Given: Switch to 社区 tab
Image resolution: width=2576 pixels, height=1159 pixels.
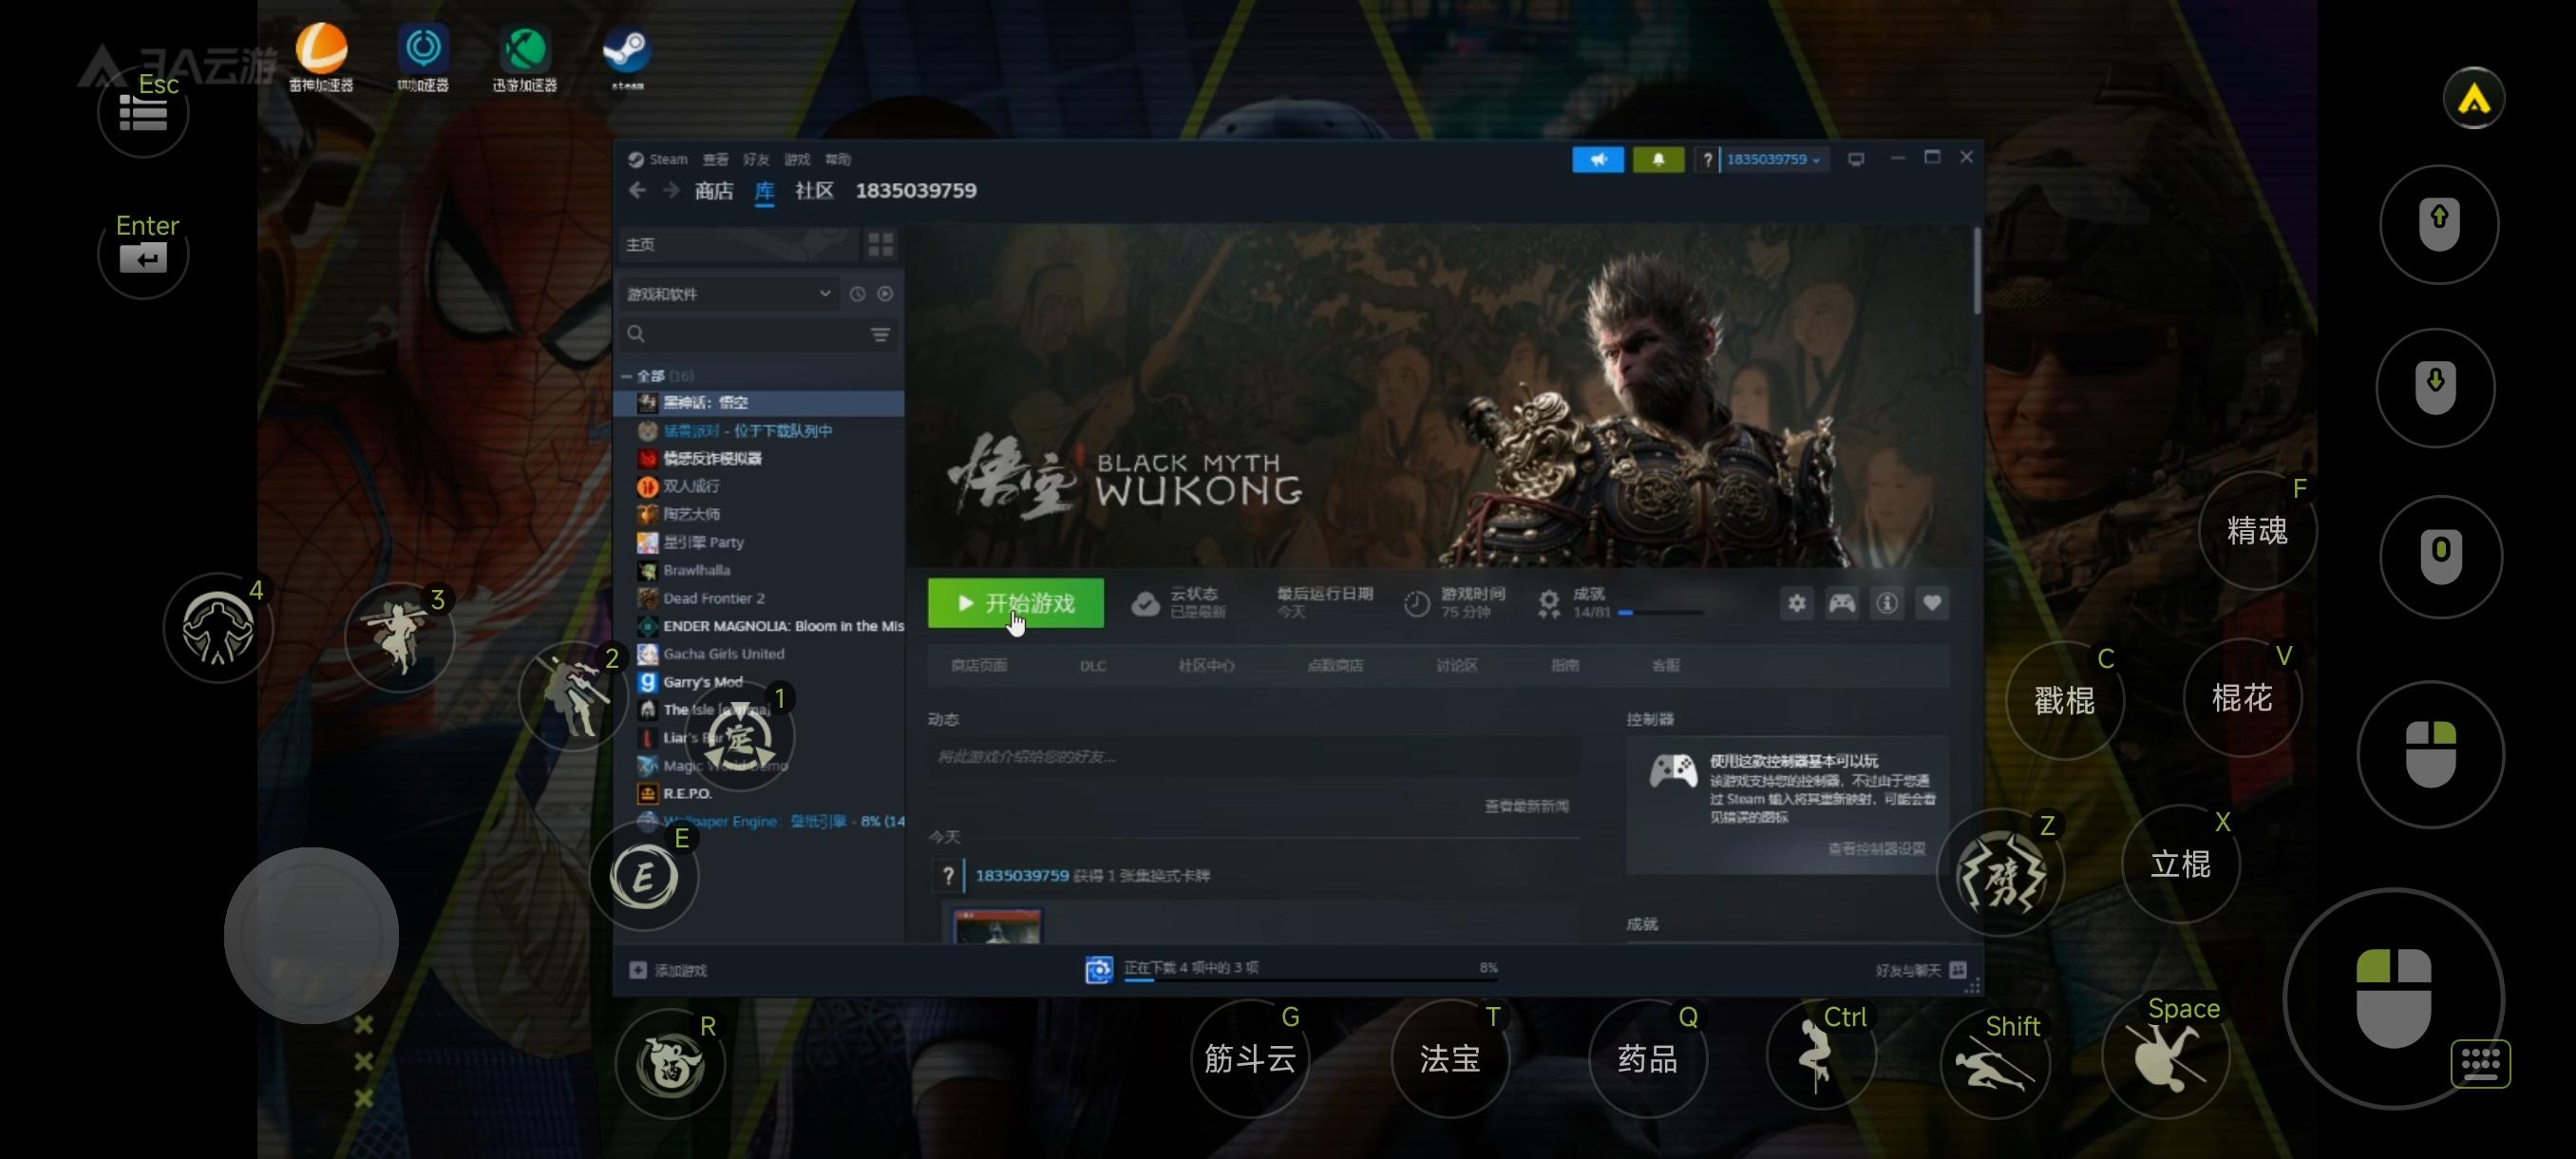Looking at the screenshot, I should click(x=814, y=190).
